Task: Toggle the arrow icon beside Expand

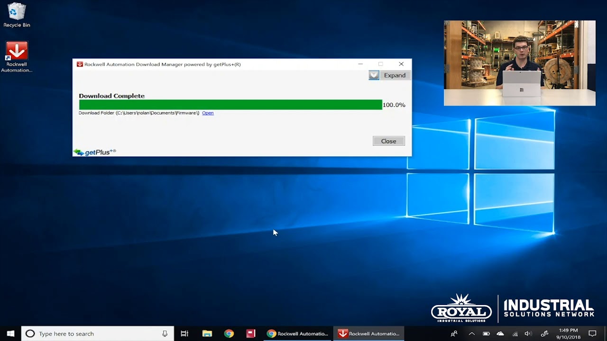Action: point(374,75)
